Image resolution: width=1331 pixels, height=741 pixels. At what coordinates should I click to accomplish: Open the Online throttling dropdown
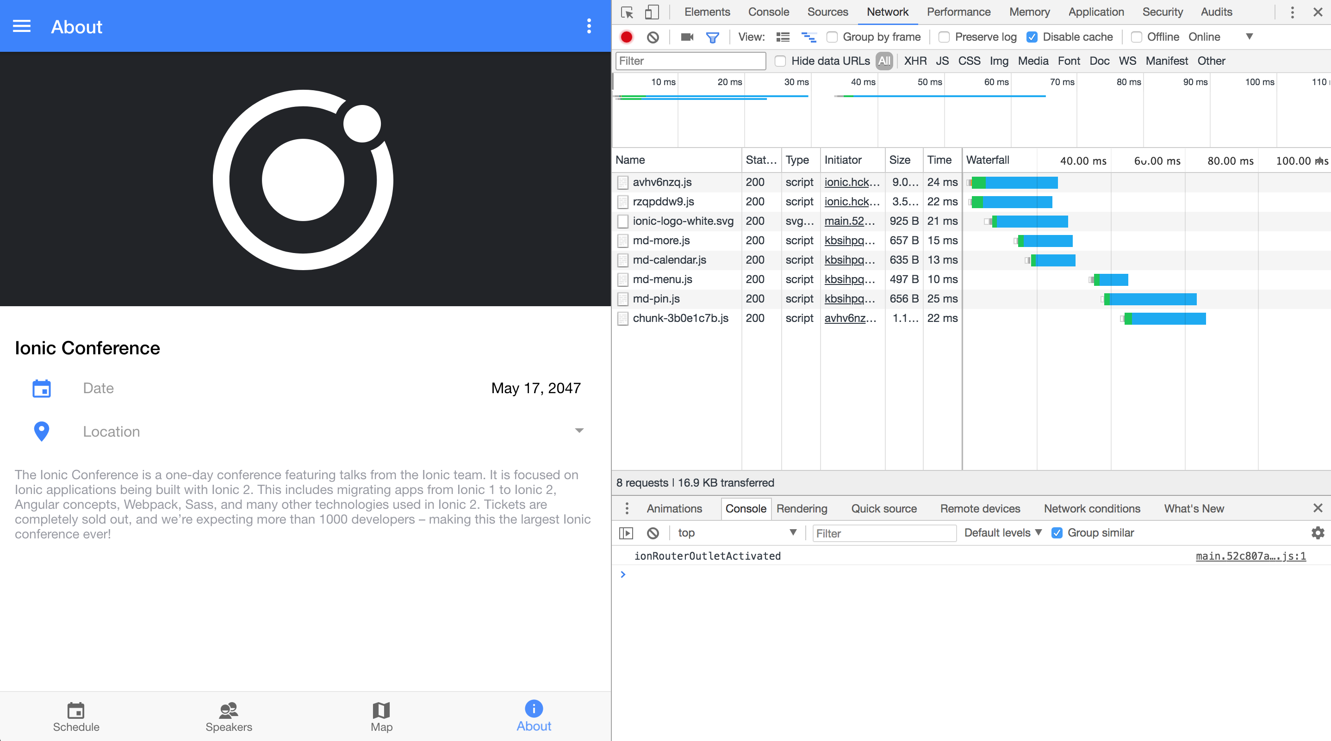pyautogui.click(x=1220, y=37)
